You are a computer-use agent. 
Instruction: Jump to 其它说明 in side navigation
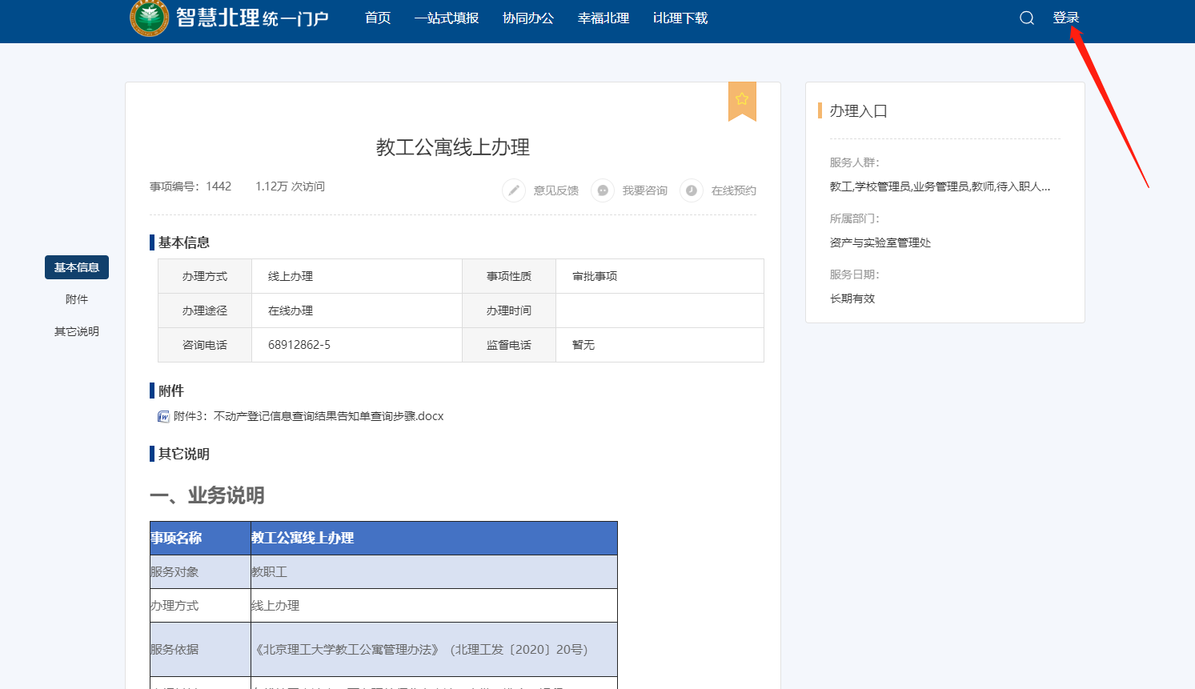(77, 331)
